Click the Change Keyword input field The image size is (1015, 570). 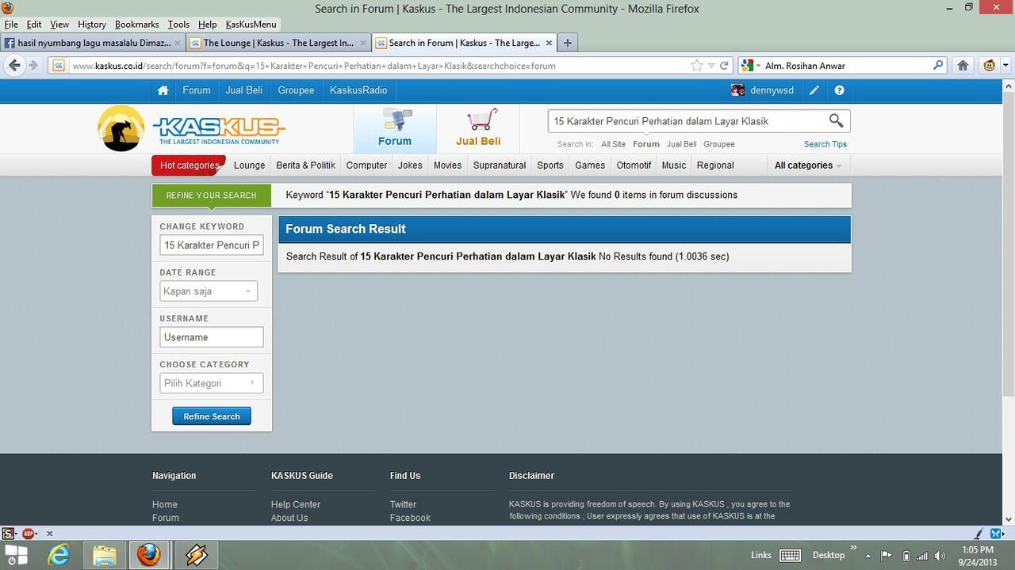point(211,245)
